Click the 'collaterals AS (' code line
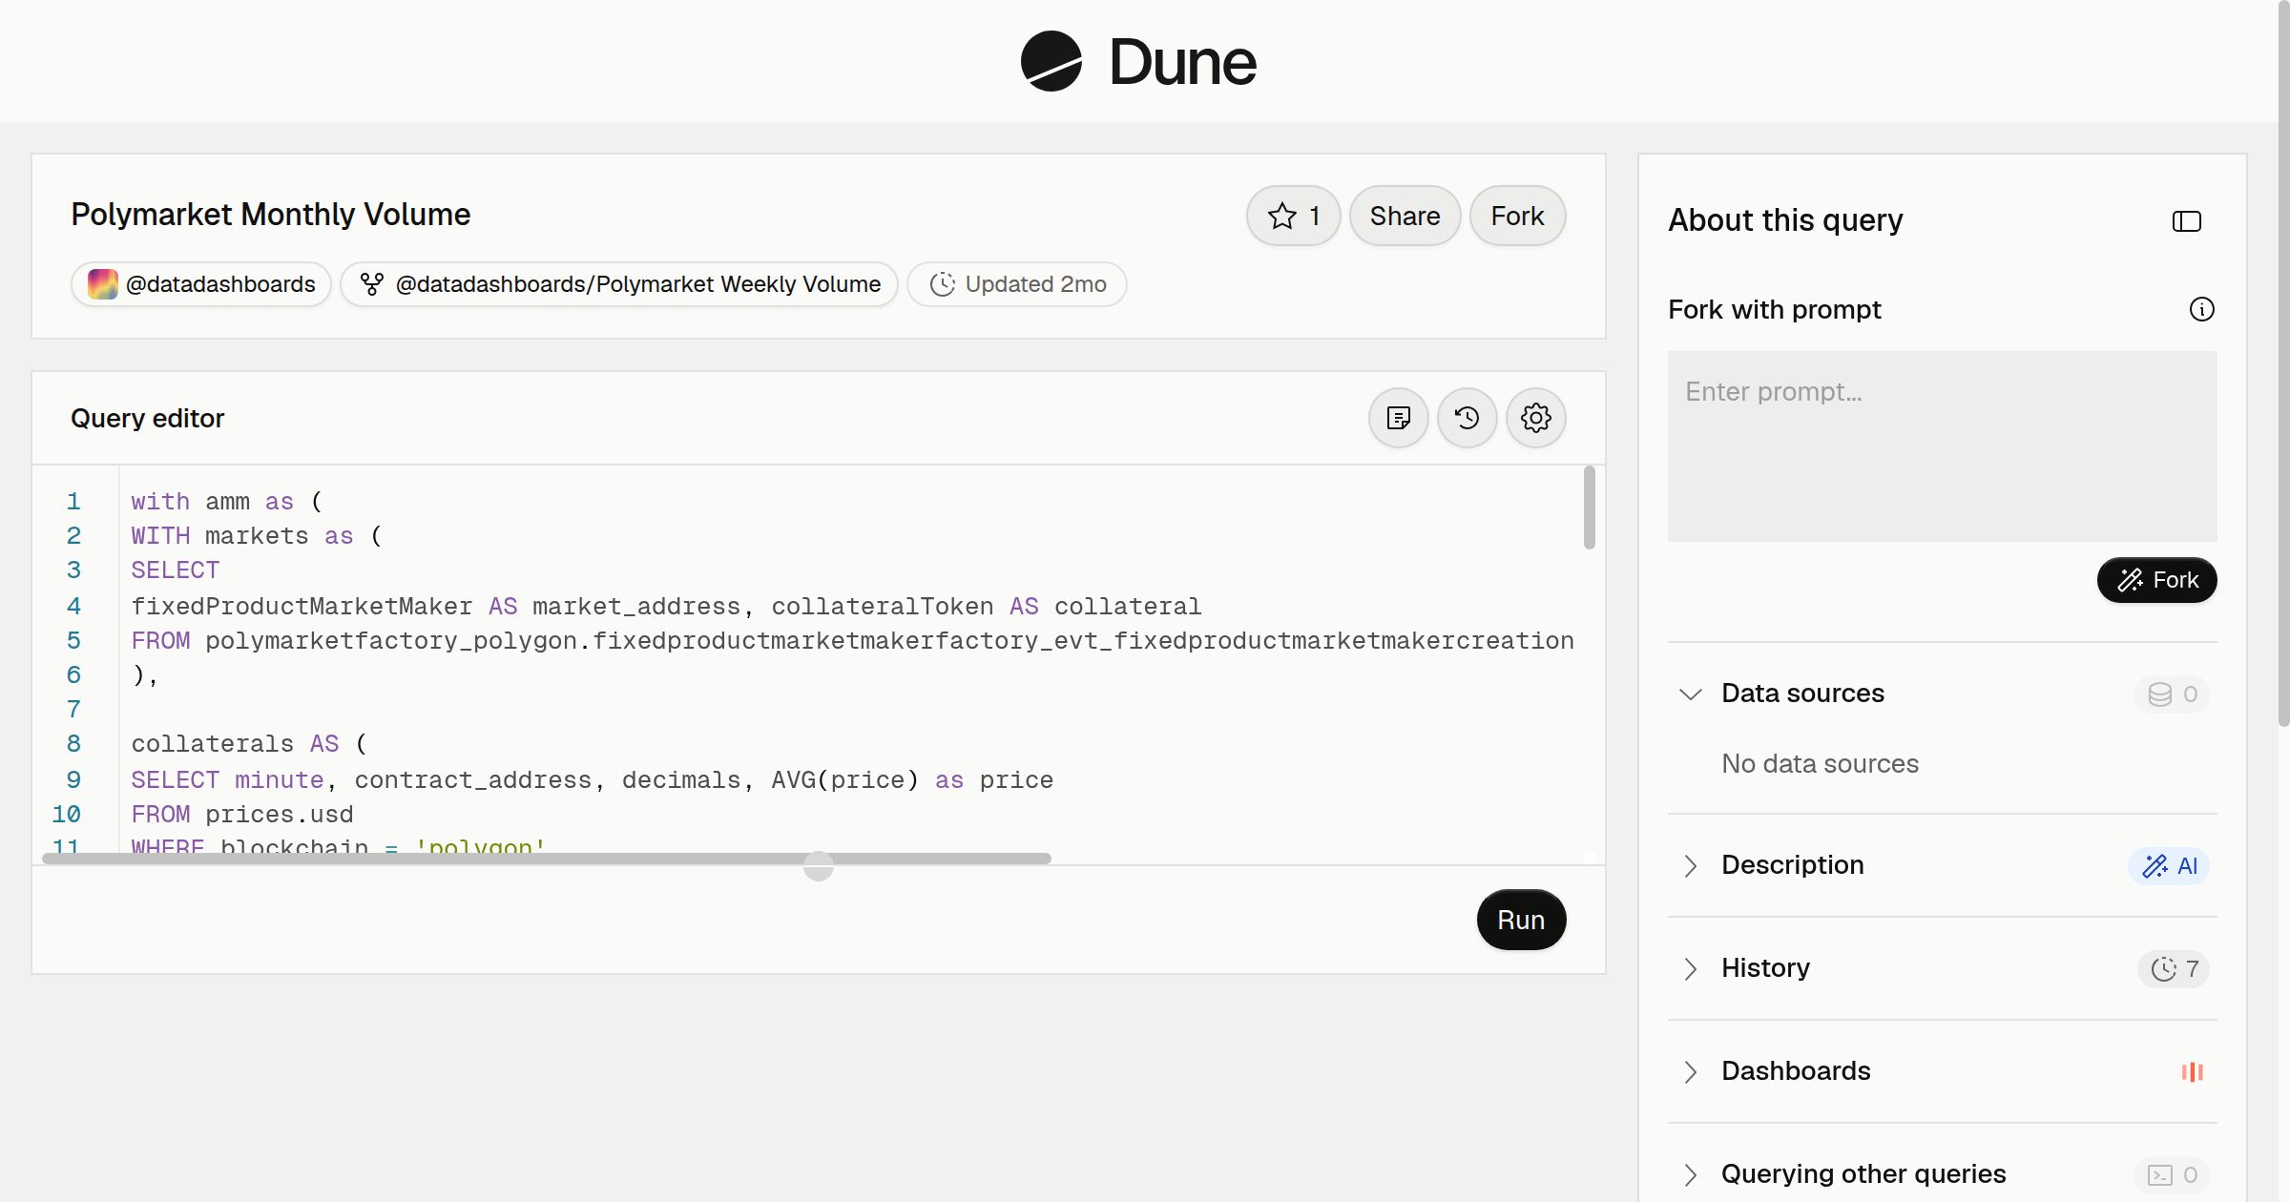Image resolution: width=2290 pixels, height=1202 pixels. point(249,744)
